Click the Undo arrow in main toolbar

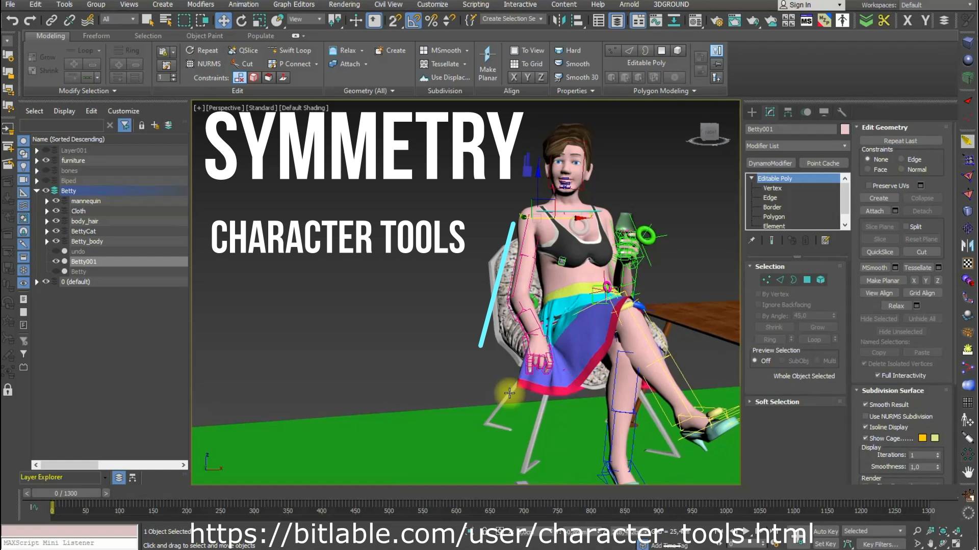pyautogui.click(x=12, y=20)
